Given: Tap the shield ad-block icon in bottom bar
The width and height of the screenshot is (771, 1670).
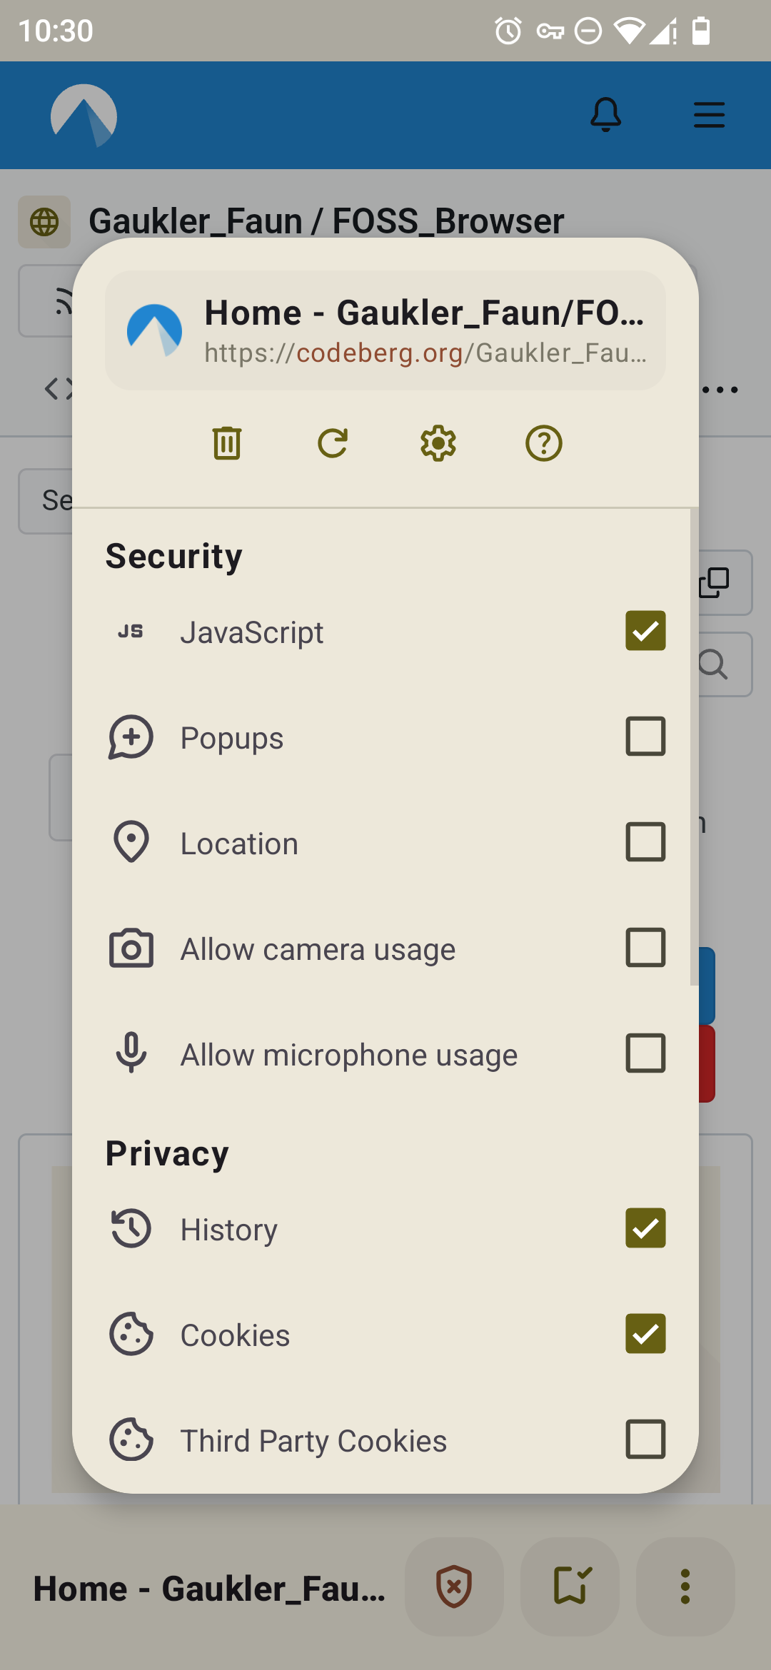Looking at the screenshot, I should coord(454,1586).
